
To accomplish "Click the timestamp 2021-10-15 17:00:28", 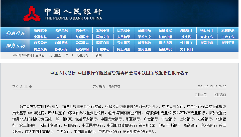I will point(212,87).
